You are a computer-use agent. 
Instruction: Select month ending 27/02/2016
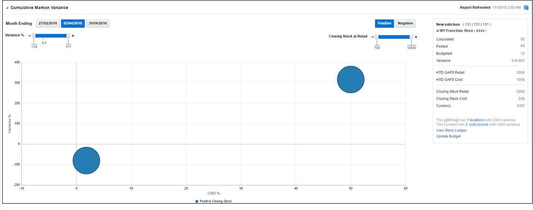48,24
